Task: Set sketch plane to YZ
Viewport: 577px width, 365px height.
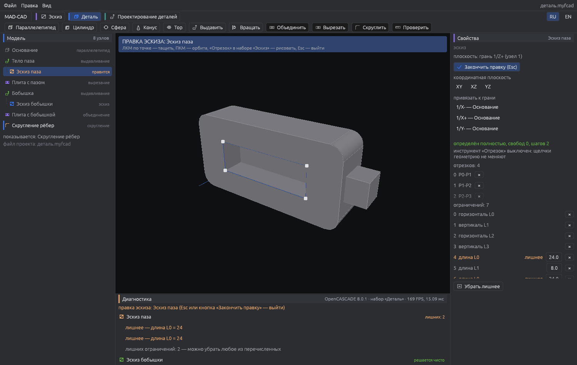Action: (488, 87)
